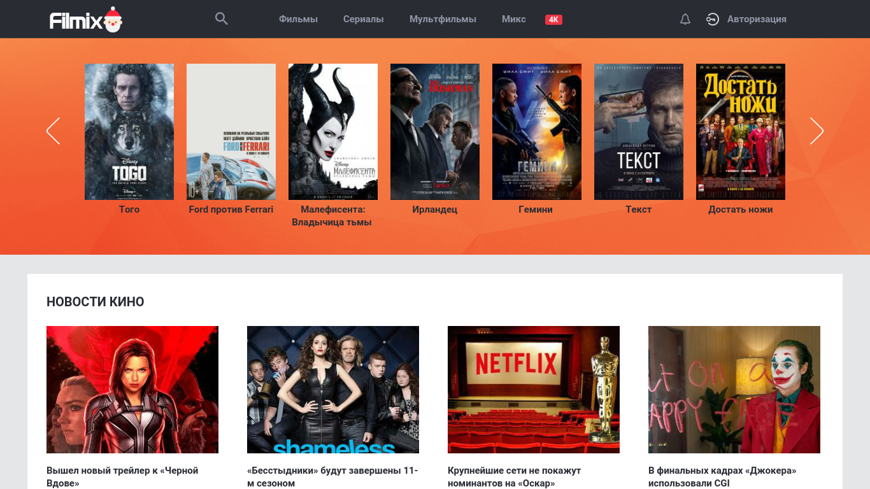Select the Ford против Ferrari poster
870x489 pixels.
[231, 132]
